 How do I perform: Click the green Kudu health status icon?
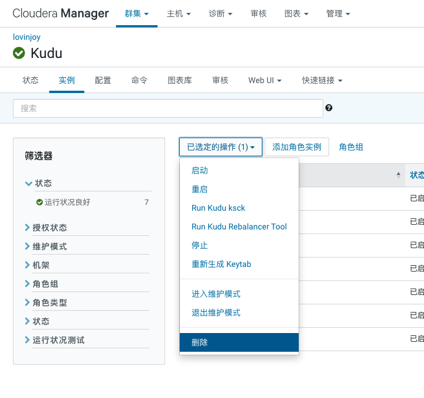tap(19, 53)
